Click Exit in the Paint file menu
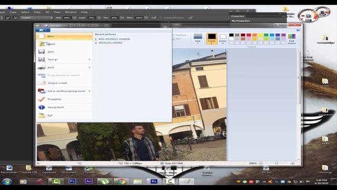Image resolution: width=337 pixels, height=190 pixels. (64, 116)
